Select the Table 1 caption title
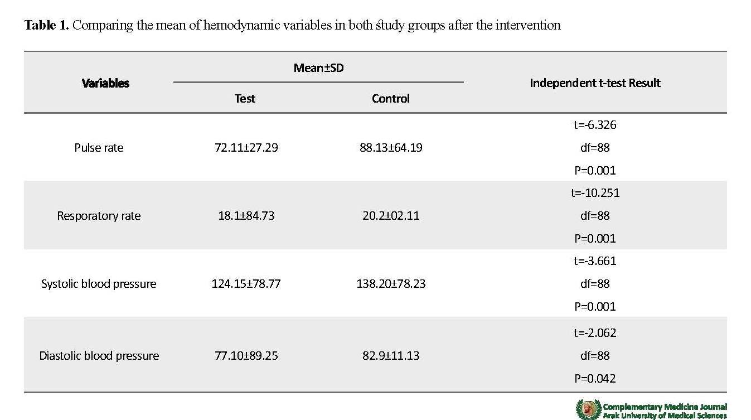The image size is (751, 420). (293, 25)
